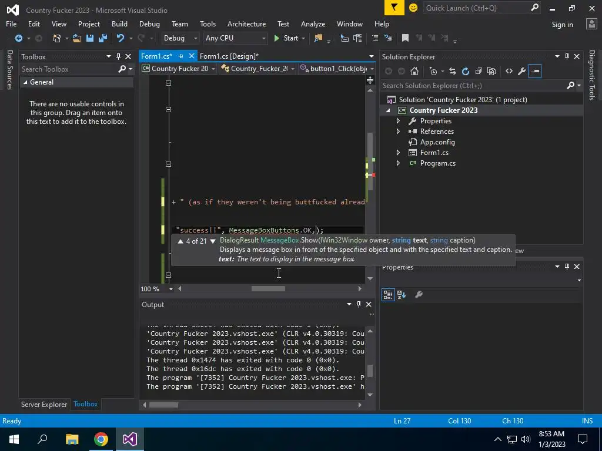Image resolution: width=602 pixels, height=451 pixels.
Task: Expand the Program.cs node
Action: pos(398,163)
